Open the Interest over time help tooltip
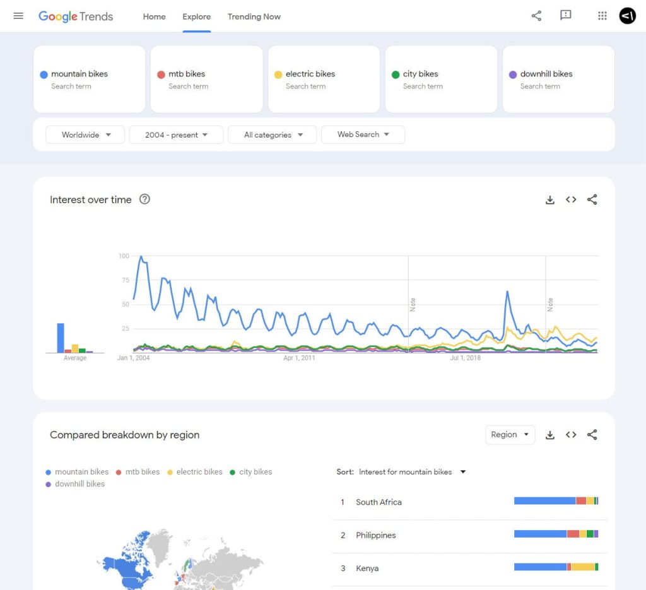This screenshot has height=590, width=646. click(144, 199)
